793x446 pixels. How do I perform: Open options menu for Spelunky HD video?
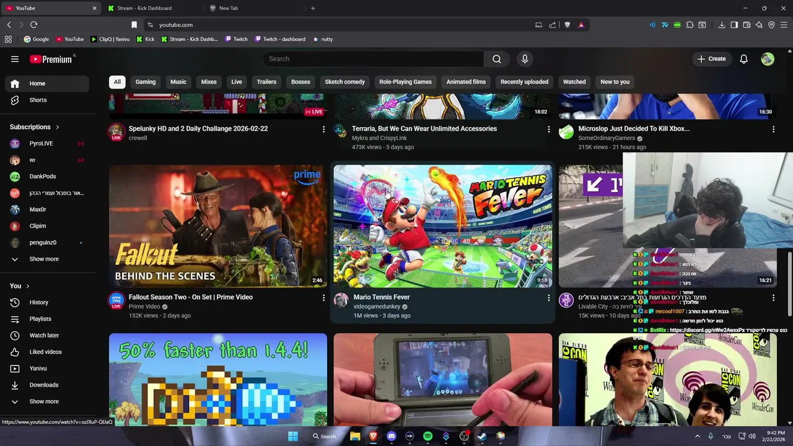pyautogui.click(x=323, y=129)
